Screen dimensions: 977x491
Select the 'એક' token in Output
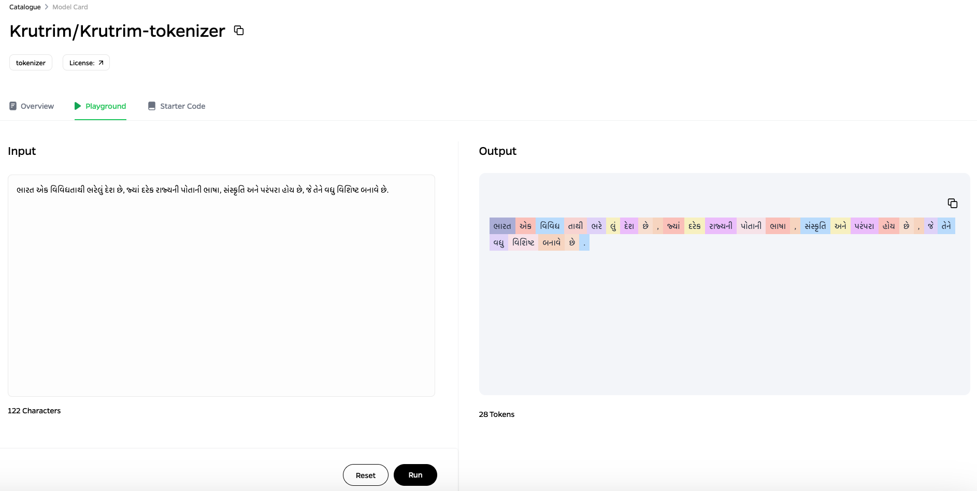click(526, 226)
